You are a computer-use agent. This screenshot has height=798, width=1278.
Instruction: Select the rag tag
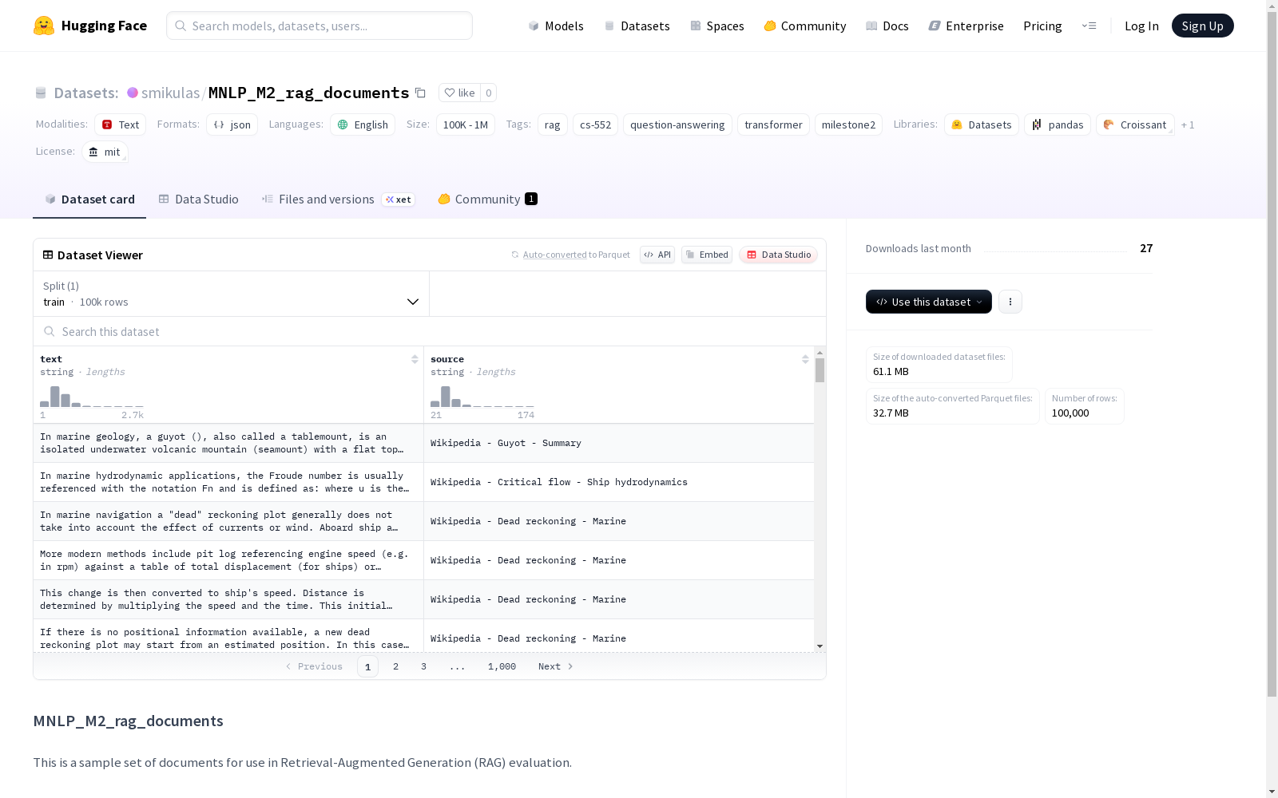pos(553,124)
